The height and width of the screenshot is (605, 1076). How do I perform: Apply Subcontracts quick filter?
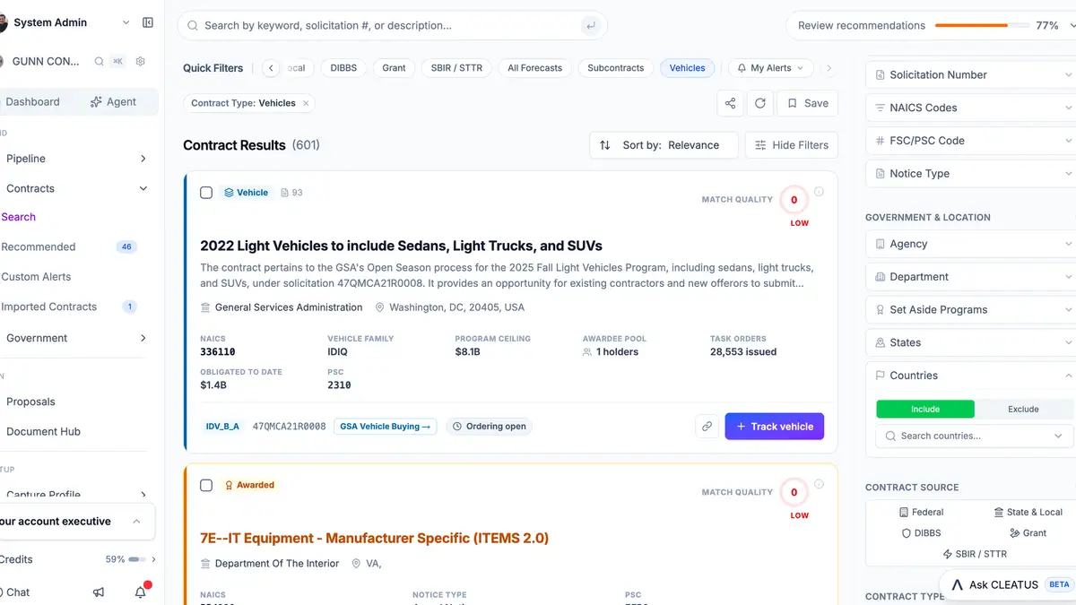tap(616, 68)
